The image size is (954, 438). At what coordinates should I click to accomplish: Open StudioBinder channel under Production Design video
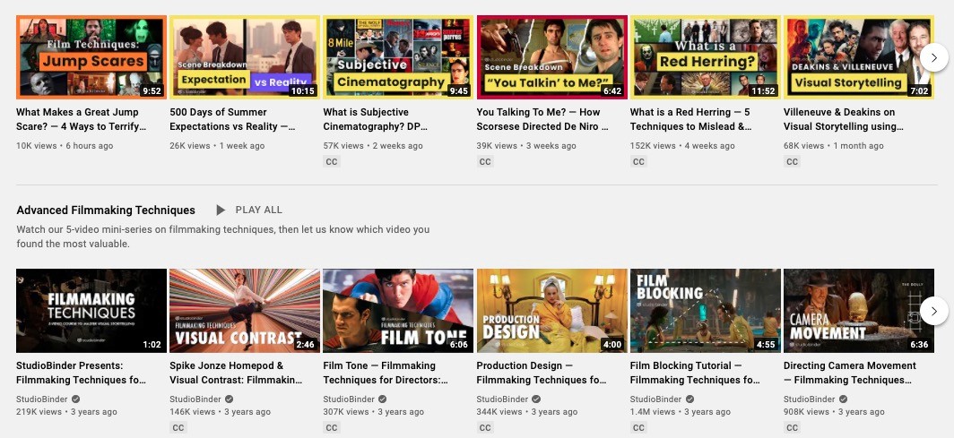502,399
